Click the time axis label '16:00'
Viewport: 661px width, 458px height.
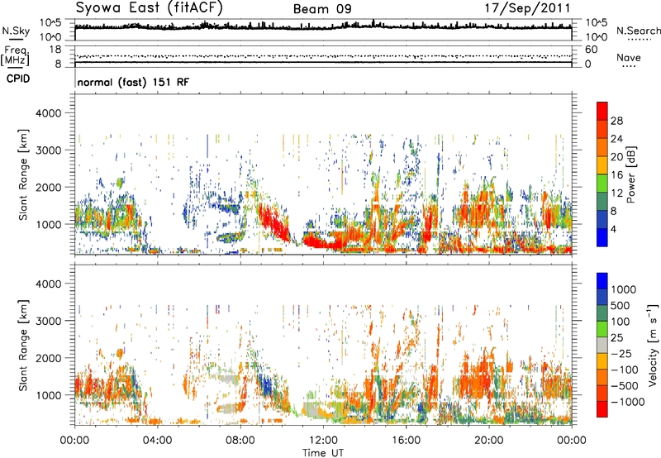click(406, 441)
